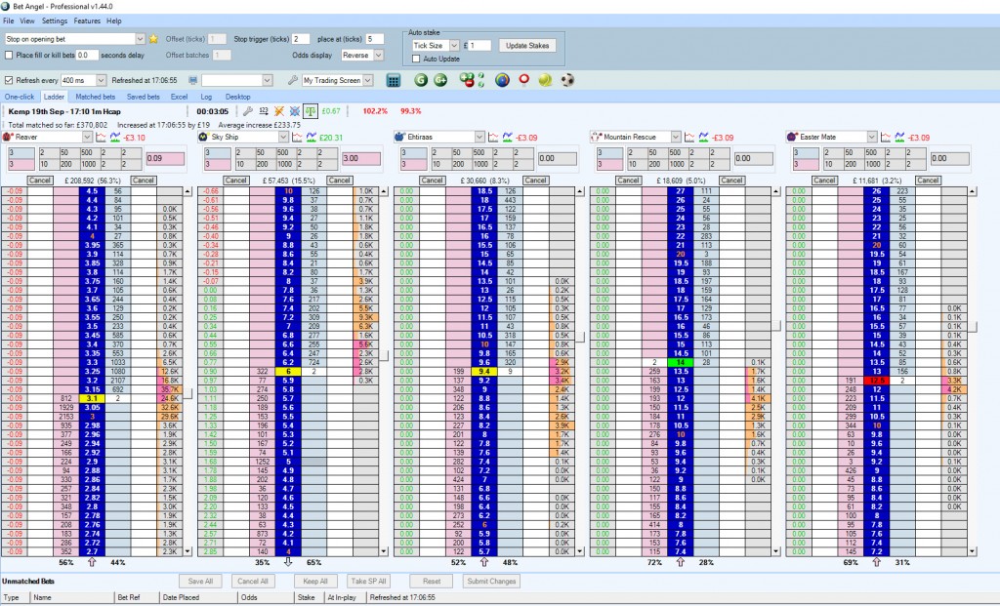Viewport: 1000px width, 606px height.
Task: Open the Settings menu
Action: coord(55,21)
